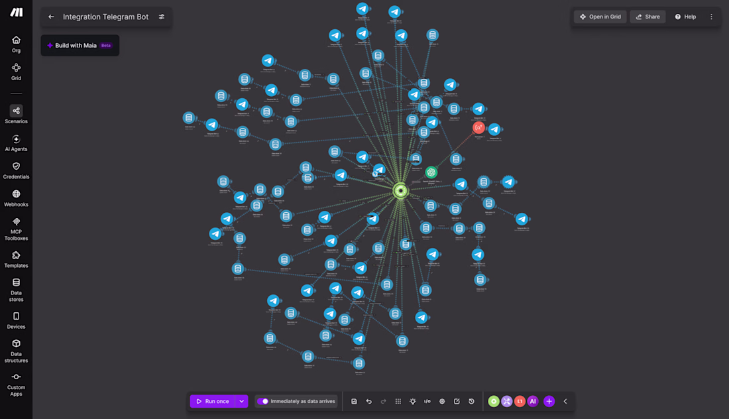Open the Webhooks section
729x419 pixels.
point(17,198)
